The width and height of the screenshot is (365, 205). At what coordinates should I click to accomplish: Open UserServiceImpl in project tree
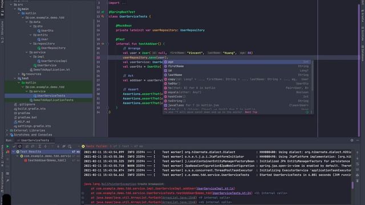52,61
